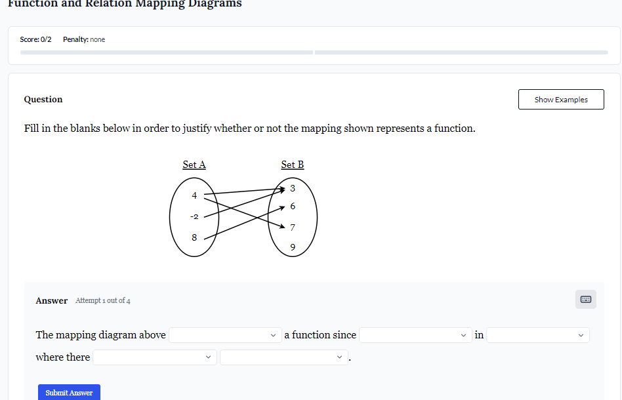This screenshot has height=400, width=622.
Task: Open the first answer blank dropdown
Action: tap(224, 334)
